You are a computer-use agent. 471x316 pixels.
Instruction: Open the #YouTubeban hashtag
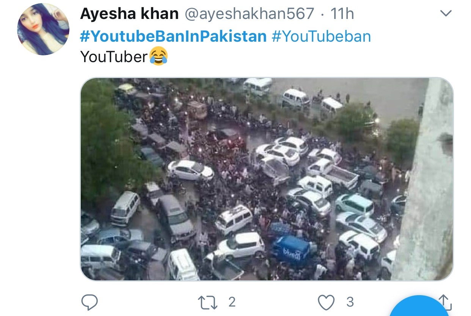(321, 36)
